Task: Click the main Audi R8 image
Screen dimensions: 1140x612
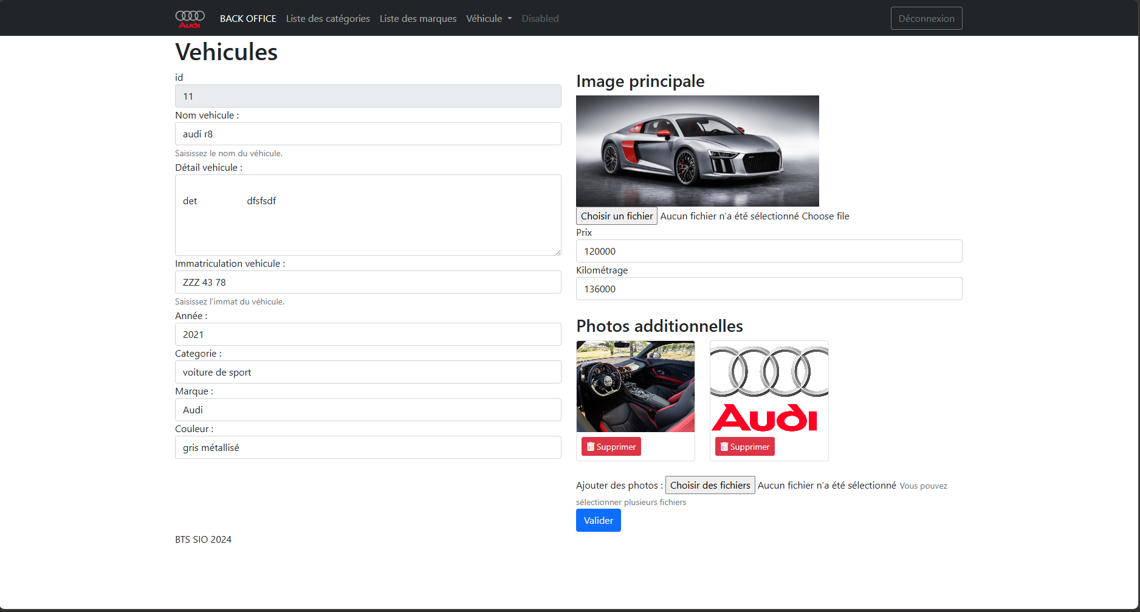Action: pyautogui.click(x=698, y=151)
